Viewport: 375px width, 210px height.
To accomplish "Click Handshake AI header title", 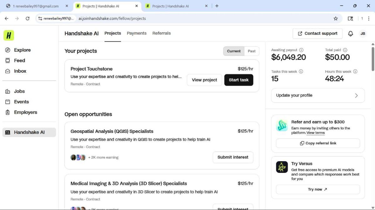I will coord(82,33).
